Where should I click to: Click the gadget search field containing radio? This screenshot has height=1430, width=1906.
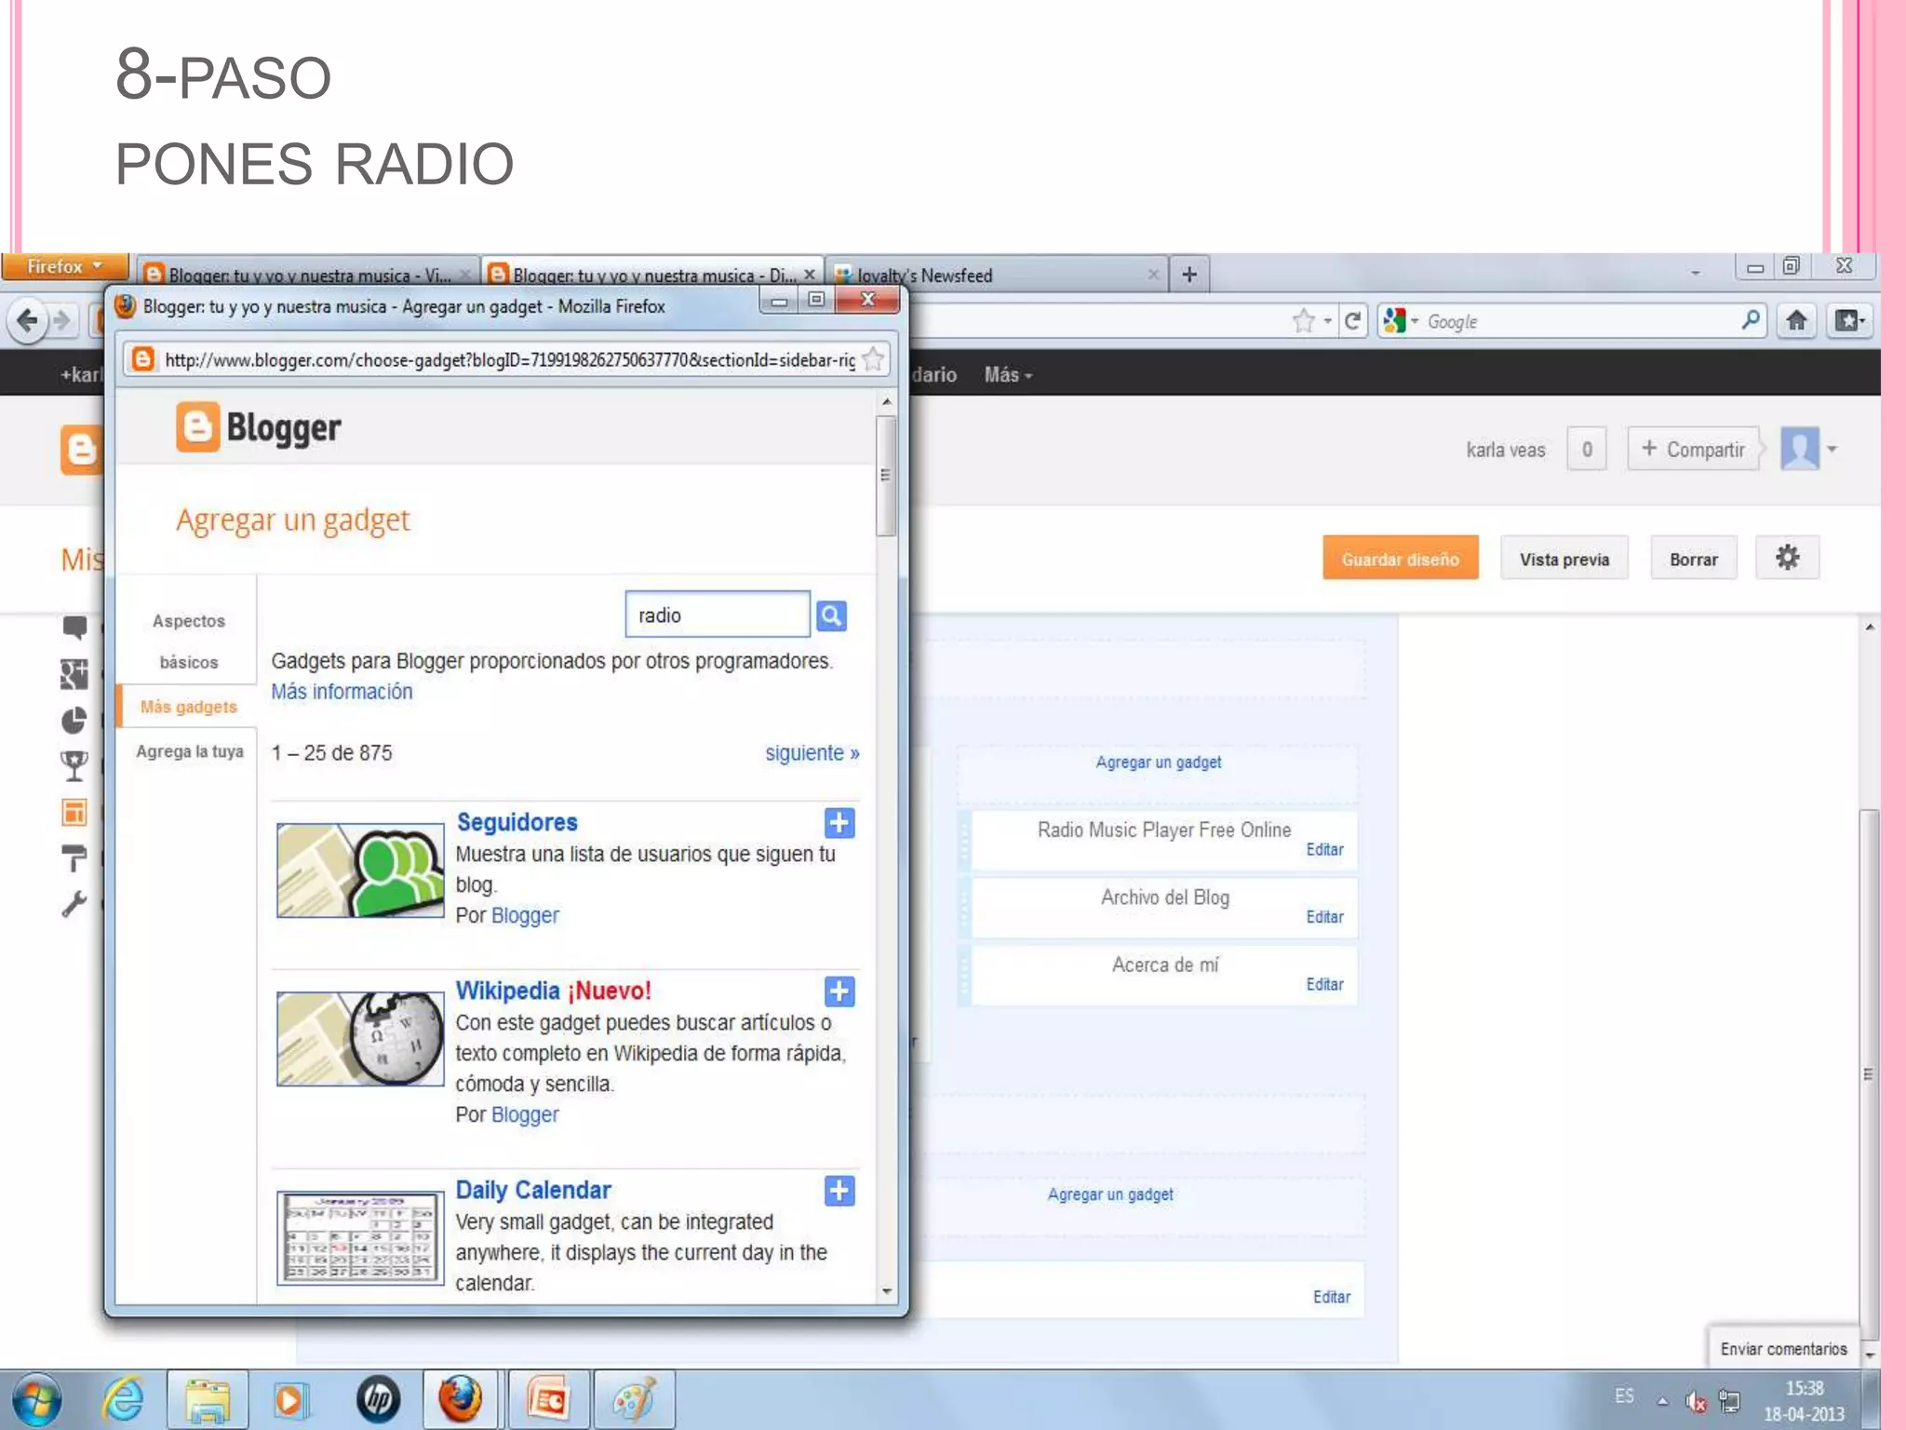[x=717, y=614]
